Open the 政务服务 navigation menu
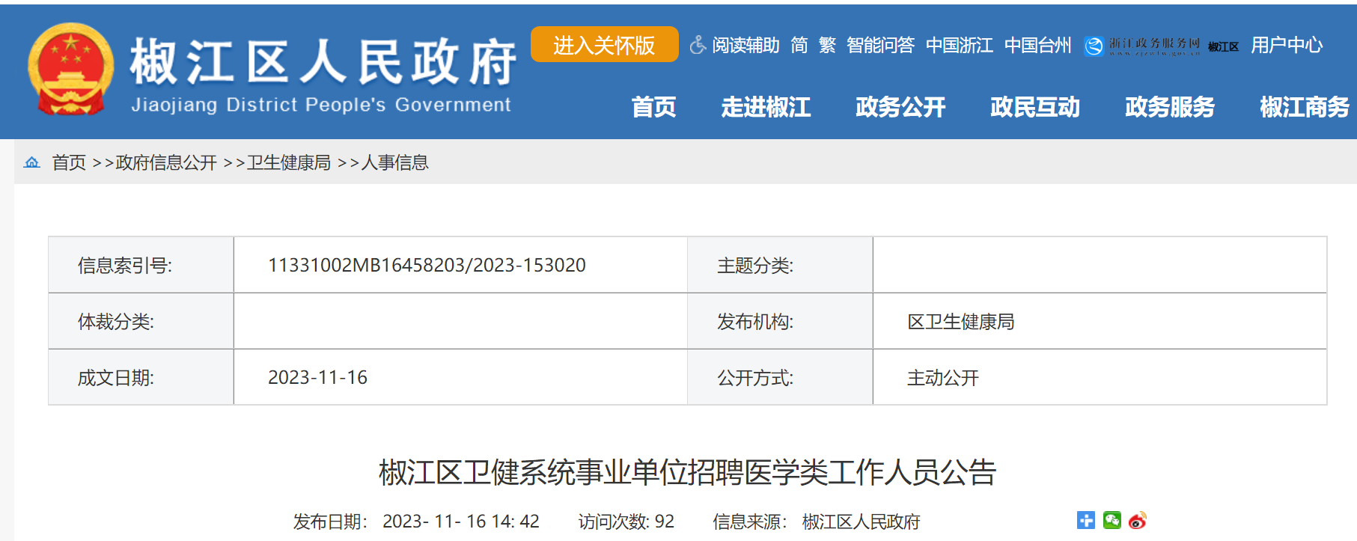This screenshot has height=541, width=1357. (1170, 107)
